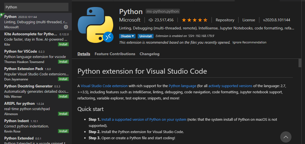
Task: Select Python Extended list item
Action: pos(36,139)
